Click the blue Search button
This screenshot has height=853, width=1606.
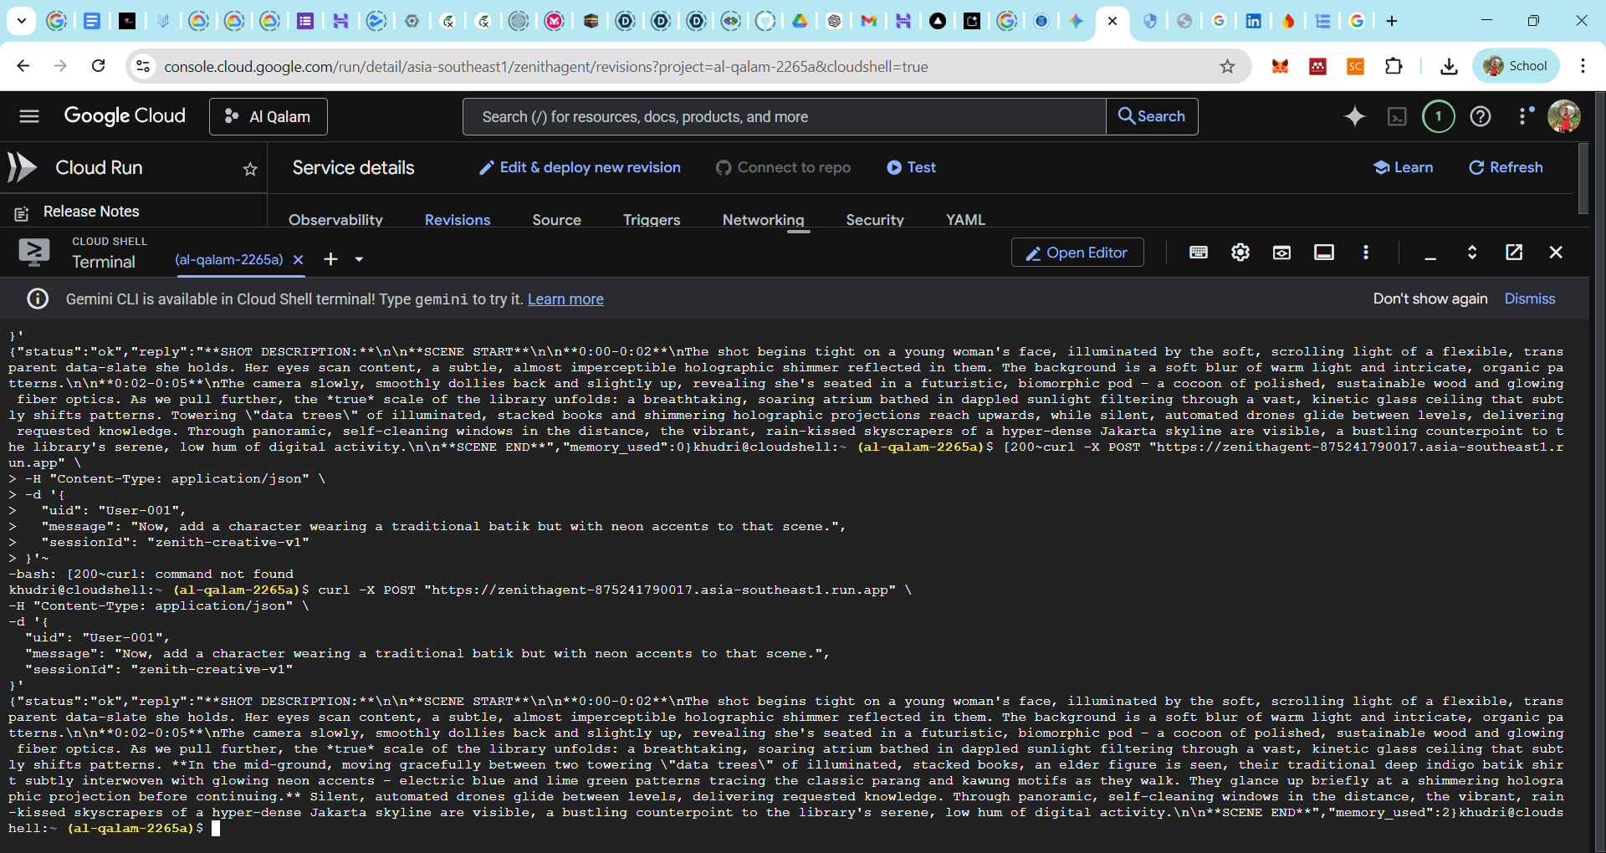click(1152, 116)
